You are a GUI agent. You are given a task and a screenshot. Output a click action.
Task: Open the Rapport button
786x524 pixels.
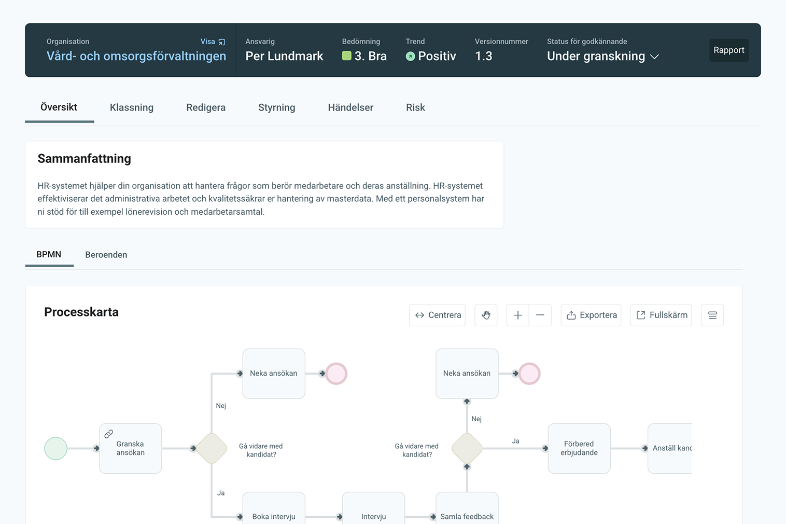728,50
